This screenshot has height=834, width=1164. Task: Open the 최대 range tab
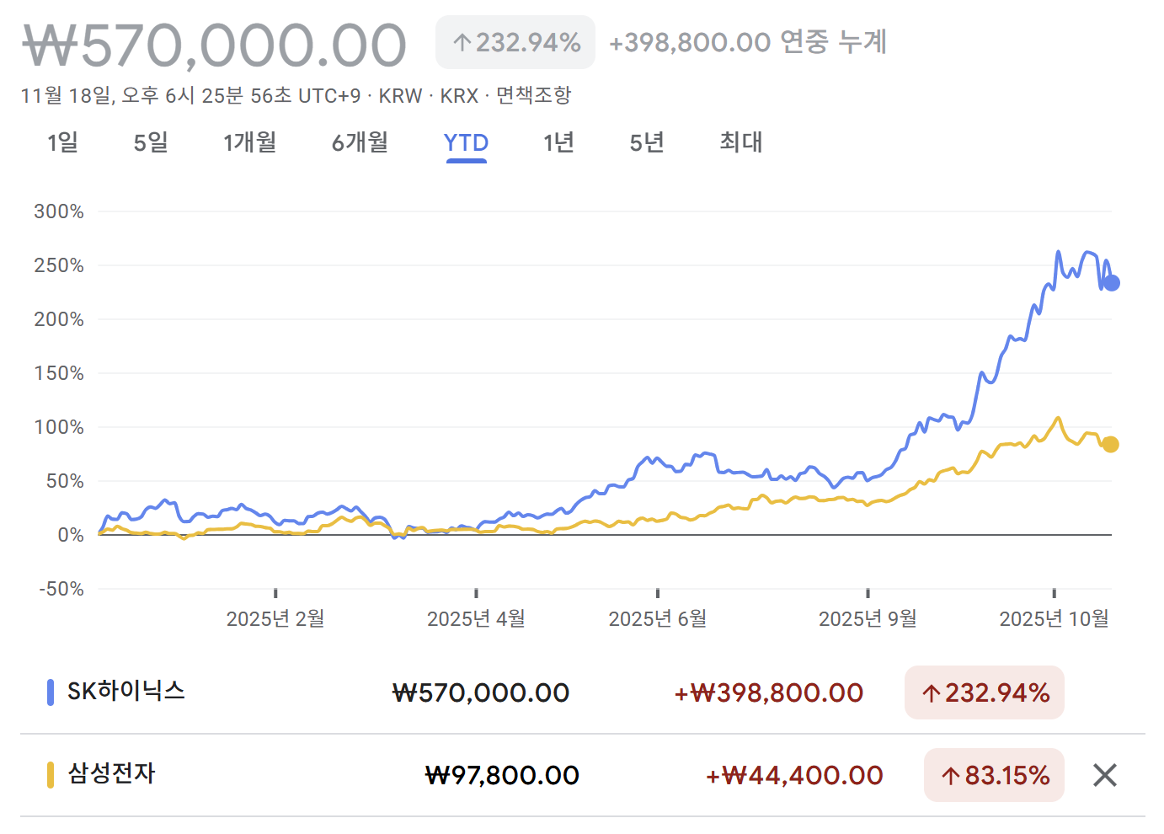point(741,142)
